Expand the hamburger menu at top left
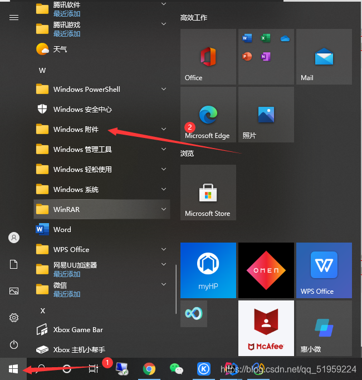The image size is (362, 380). [14, 18]
